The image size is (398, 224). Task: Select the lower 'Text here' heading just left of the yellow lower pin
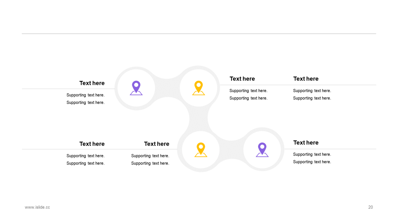point(157,144)
